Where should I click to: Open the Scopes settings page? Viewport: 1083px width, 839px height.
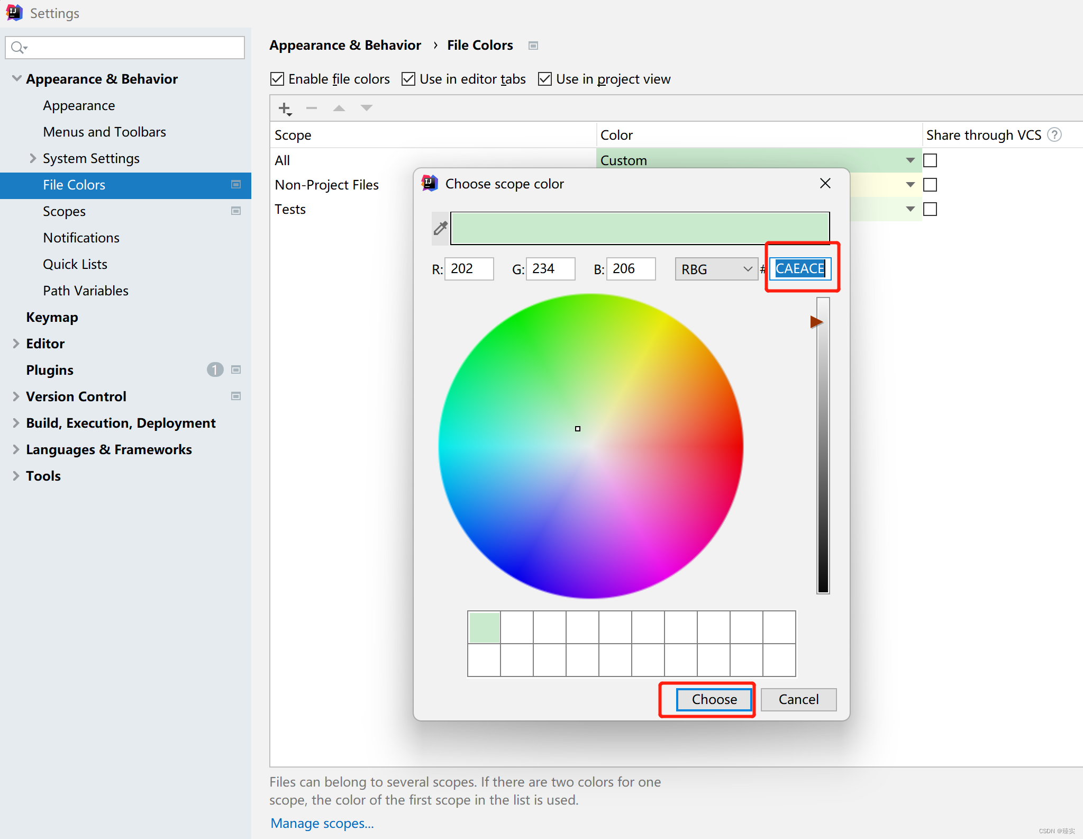coord(64,211)
